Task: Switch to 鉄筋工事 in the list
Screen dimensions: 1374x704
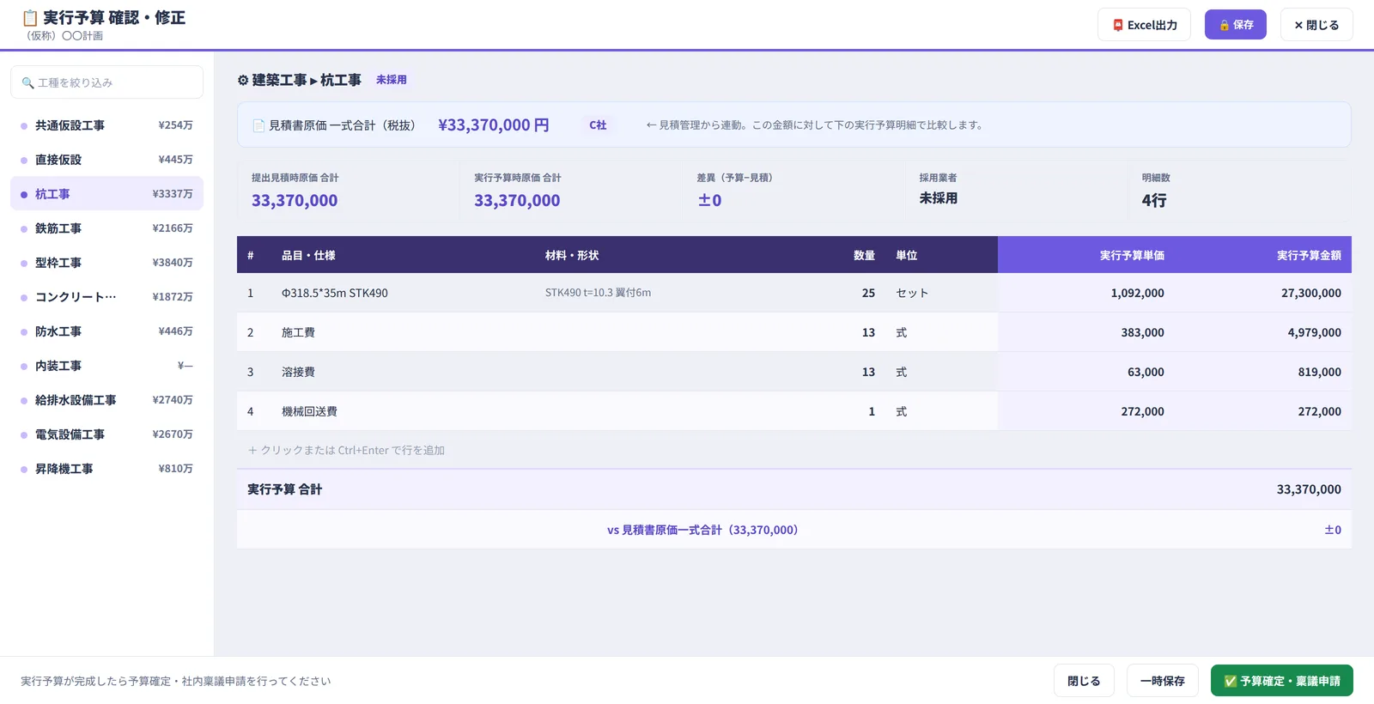Action: tap(106, 228)
